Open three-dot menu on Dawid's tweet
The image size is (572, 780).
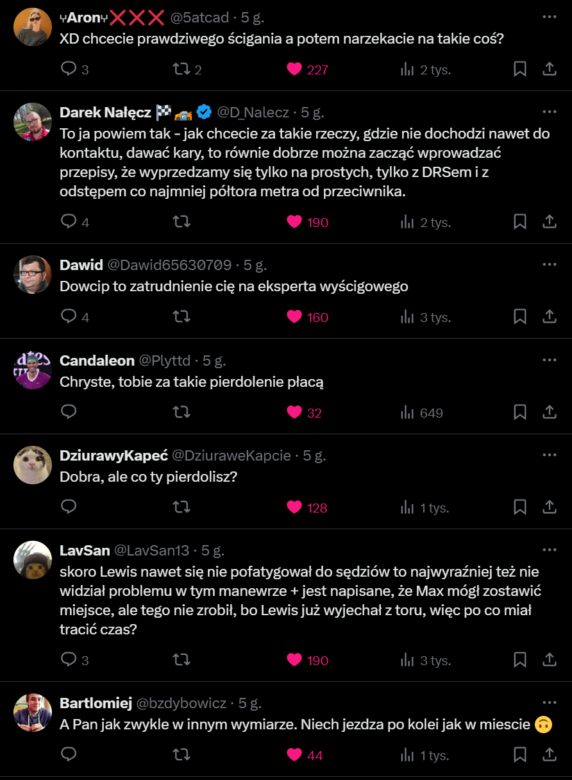click(x=550, y=264)
